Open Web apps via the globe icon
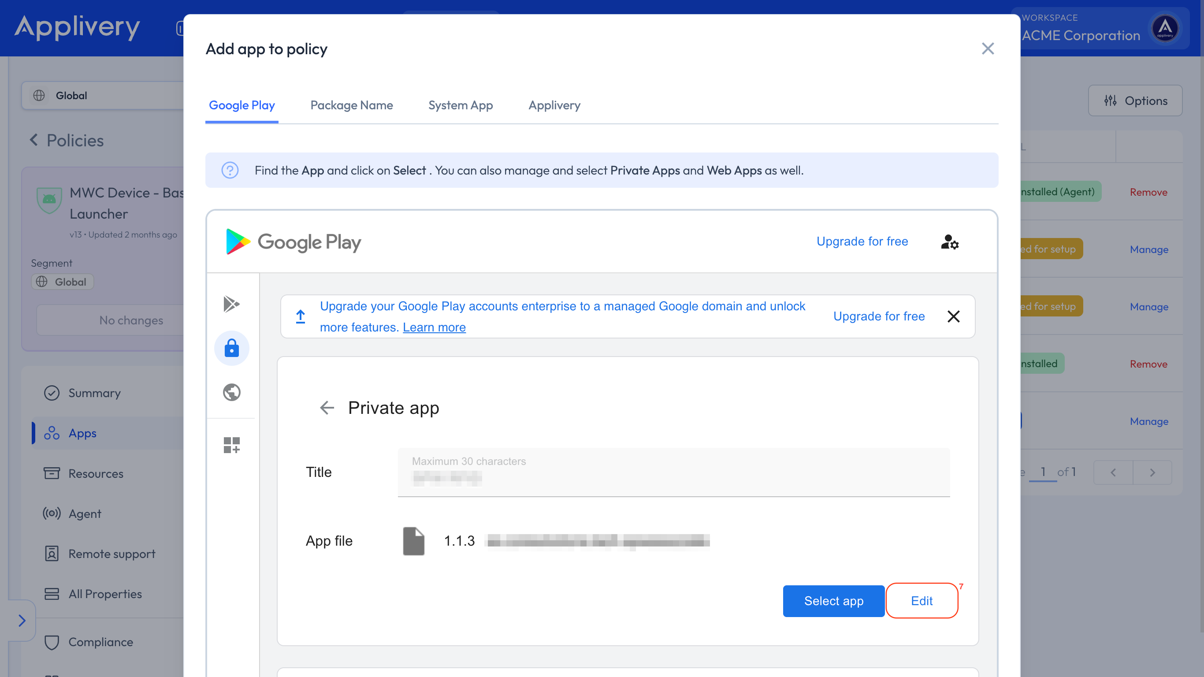 (x=231, y=392)
